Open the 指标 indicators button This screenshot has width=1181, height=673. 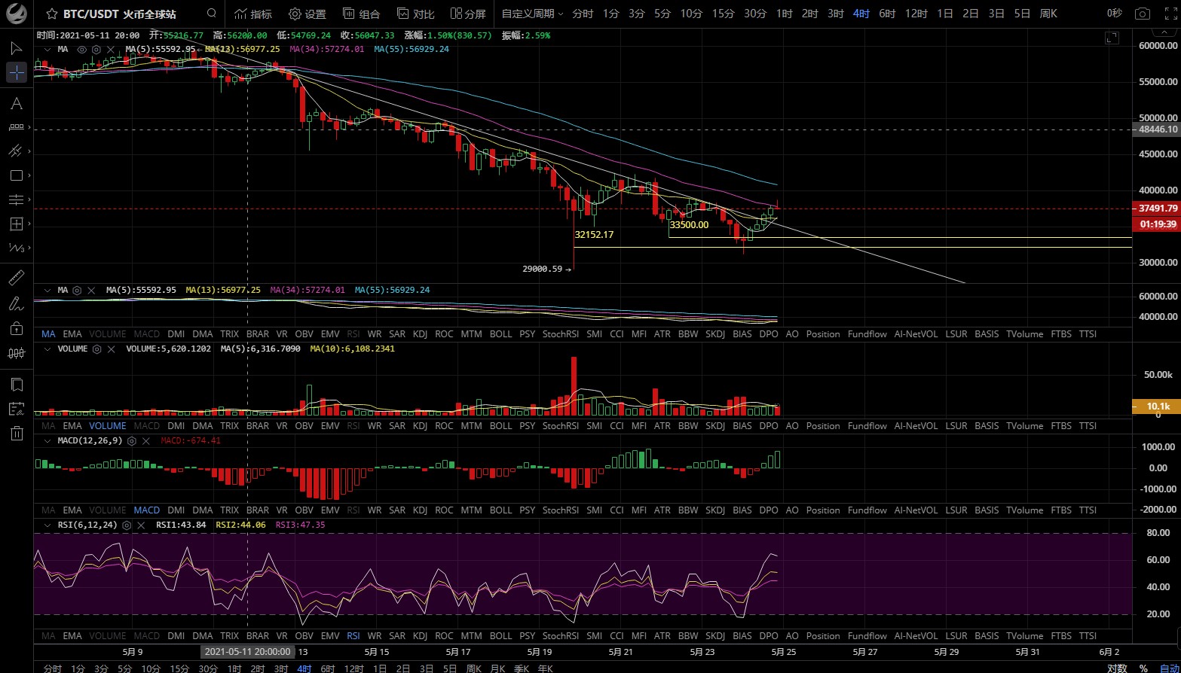point(252,14)
